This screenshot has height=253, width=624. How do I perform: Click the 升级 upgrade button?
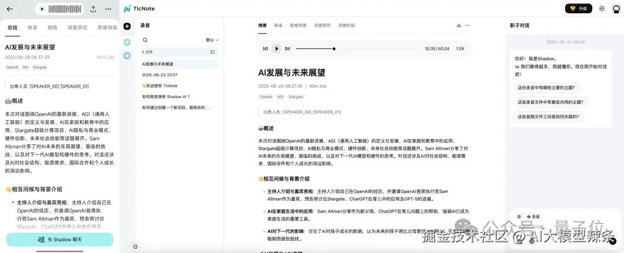[578, 8]
